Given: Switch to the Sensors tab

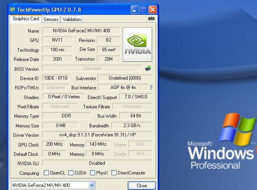Looking at the screenshot, I should tap(51, 19).
